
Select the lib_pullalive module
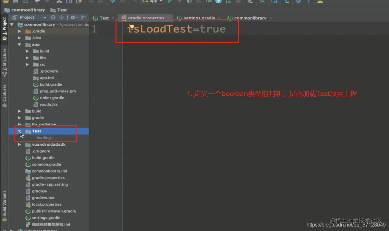pos(44,124)
